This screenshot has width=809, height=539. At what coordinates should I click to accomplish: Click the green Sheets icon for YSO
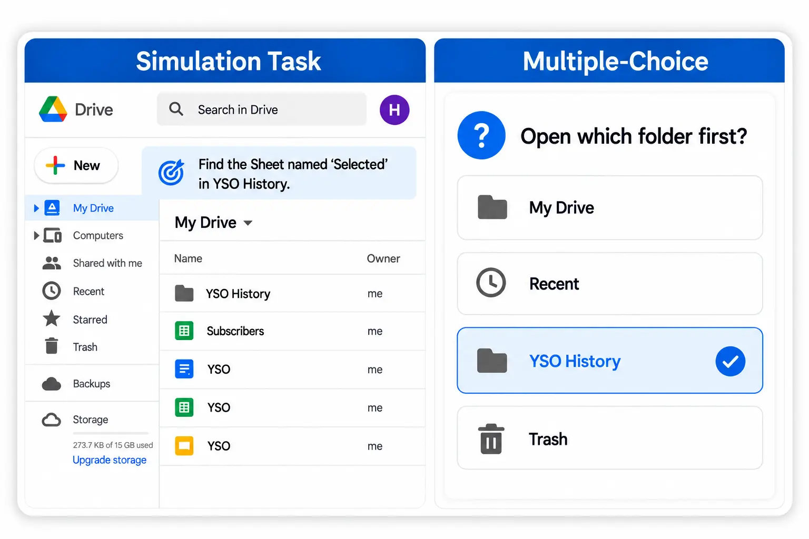tap(184, 407)
